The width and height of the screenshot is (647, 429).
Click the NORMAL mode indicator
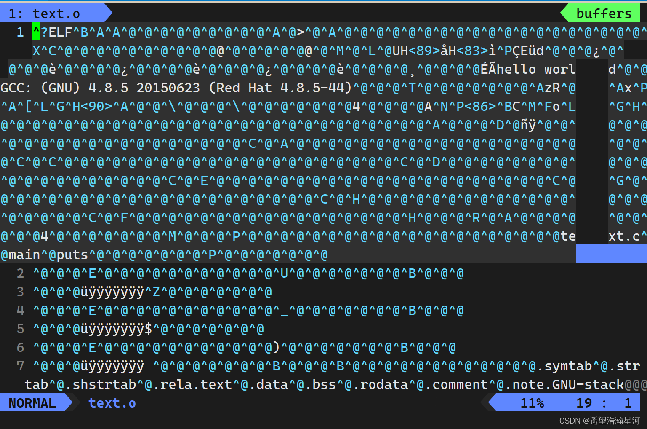pos(32,403)
